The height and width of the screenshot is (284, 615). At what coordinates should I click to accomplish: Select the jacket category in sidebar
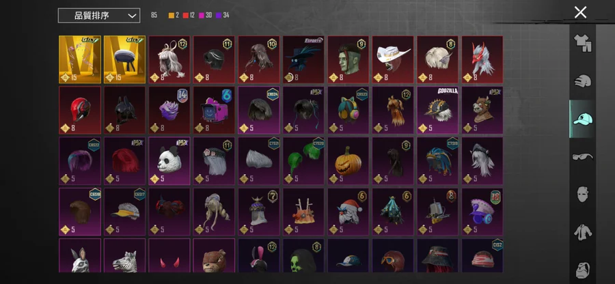(x=582, y=232)
